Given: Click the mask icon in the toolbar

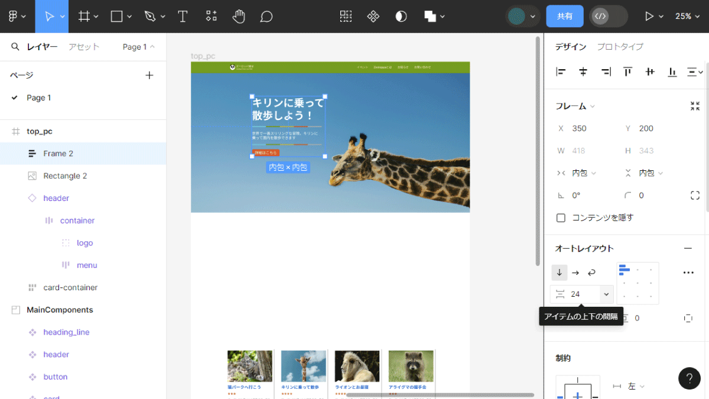Looking at the screenshot, I should tap(401, 17).
